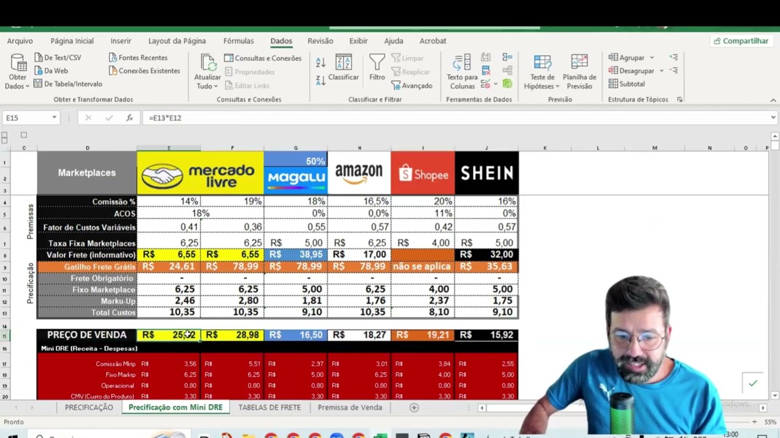Add a new sheet with plus

(x=414, y=407)
